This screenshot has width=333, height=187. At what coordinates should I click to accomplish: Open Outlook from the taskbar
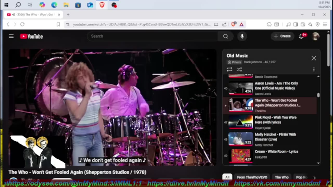pos(90,5)
